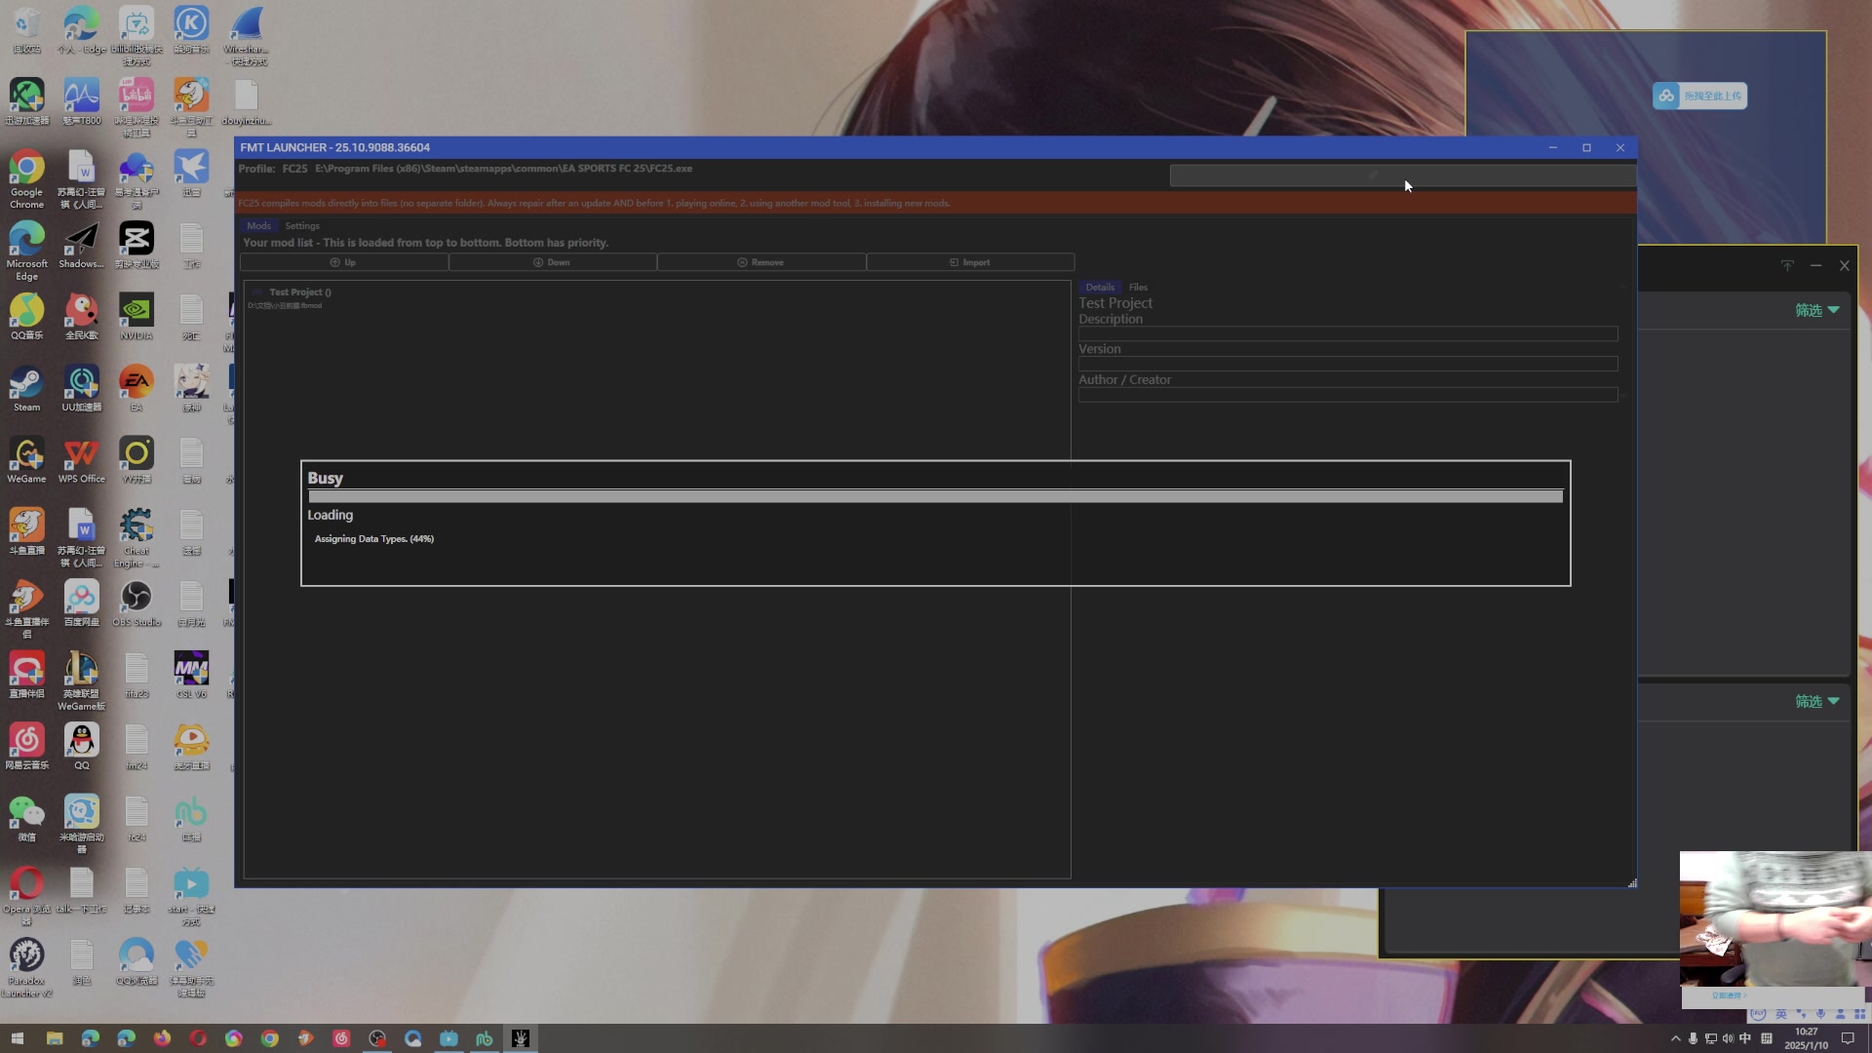Open the QQ音乐 desktop shortcut

[26, 317]
